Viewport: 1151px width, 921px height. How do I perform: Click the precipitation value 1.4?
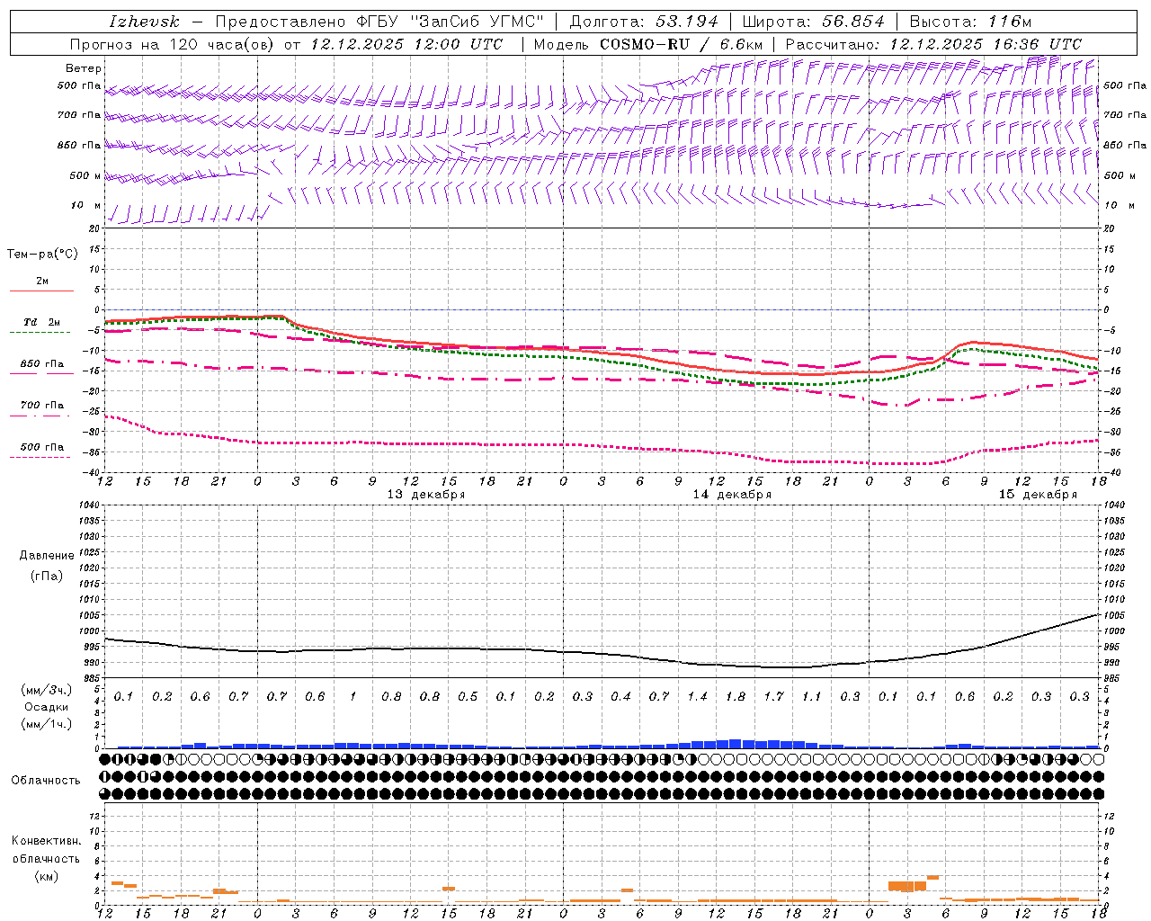coord(697,696)
